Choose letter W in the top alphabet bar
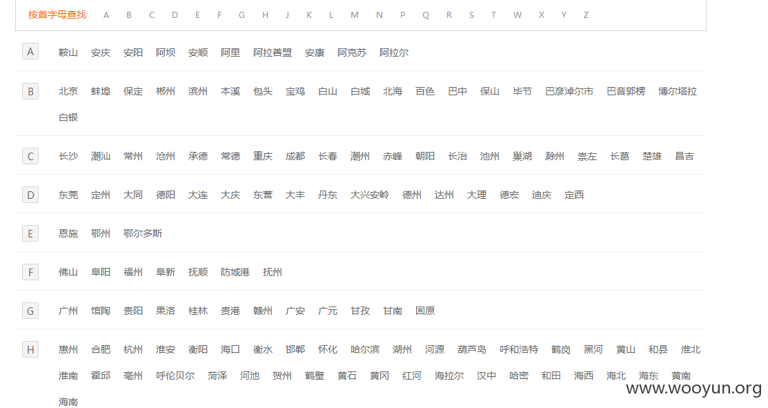The width and height of the screenshot is (768, 408). (x=518, y=15)
